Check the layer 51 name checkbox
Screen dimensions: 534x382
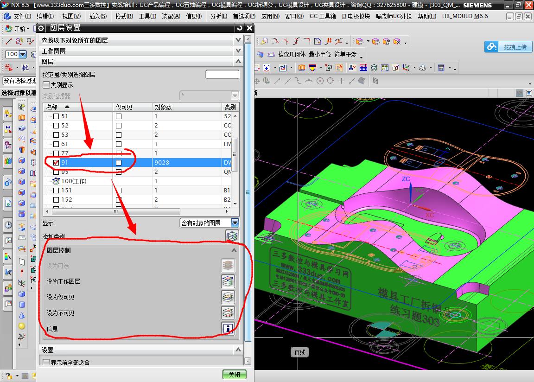[x=56, y=116]
